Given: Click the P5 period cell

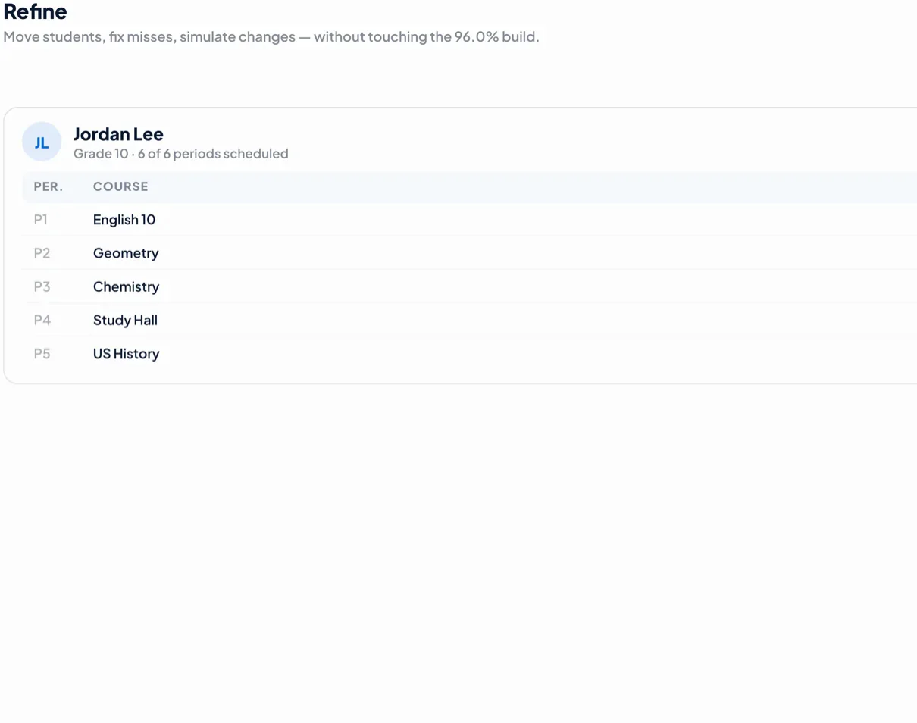Looking at the screenshot, I should [x=42, y=353].
